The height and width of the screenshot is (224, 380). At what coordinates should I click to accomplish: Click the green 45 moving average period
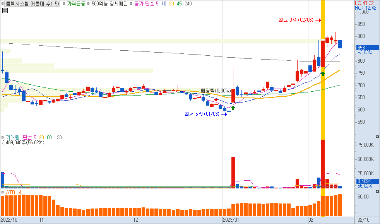pyautogui.click(x=179, y=3)
